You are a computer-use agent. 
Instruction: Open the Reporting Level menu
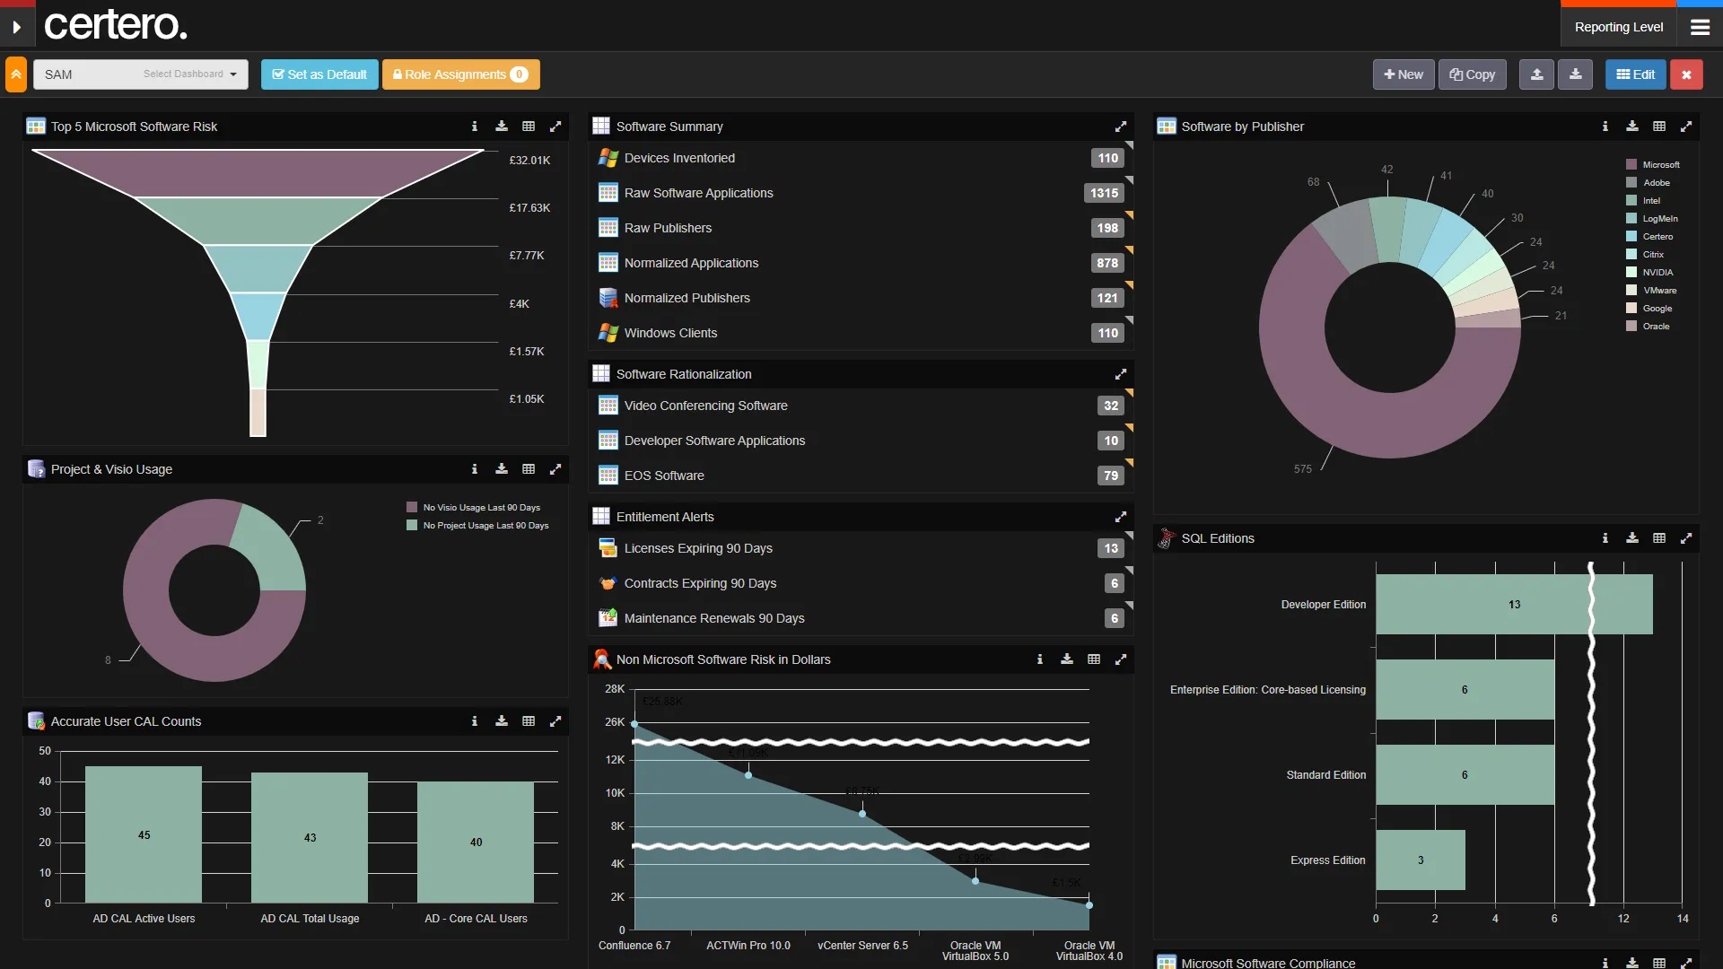click(1618, 27)
